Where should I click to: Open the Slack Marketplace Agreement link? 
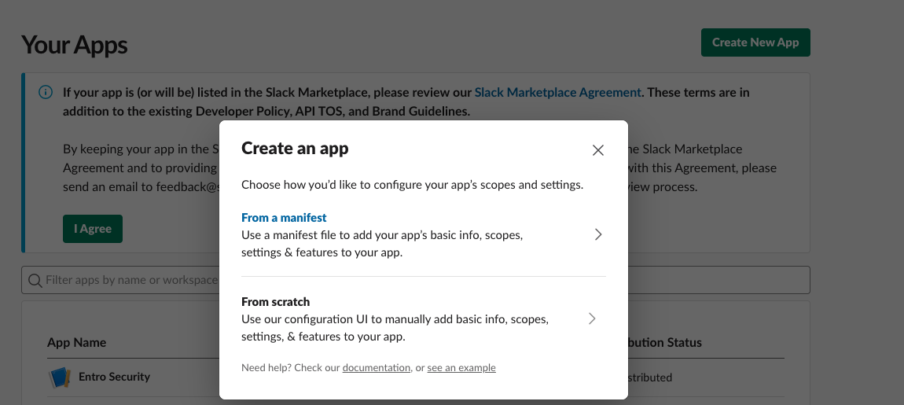(x=557, y=92)
